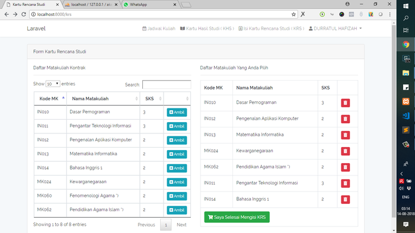Switch to the Kartu Rencana Studi tab

tap(32, 5)
